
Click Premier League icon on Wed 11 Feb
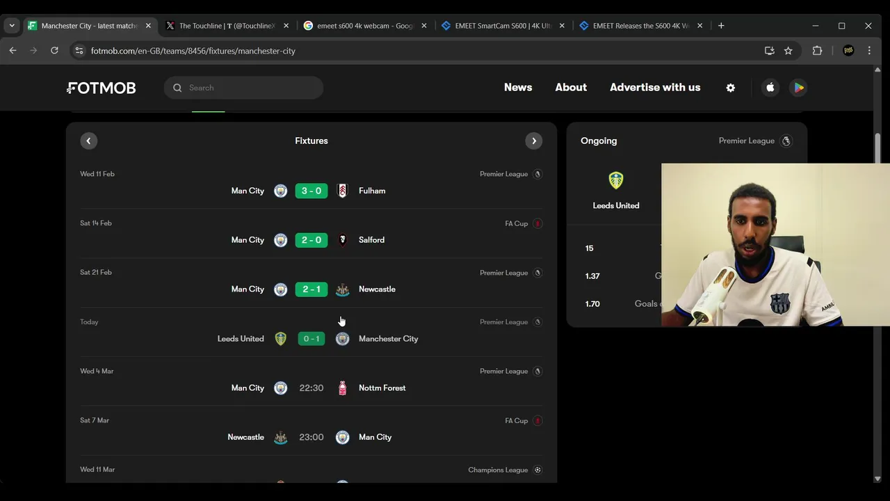coord(537,174)
